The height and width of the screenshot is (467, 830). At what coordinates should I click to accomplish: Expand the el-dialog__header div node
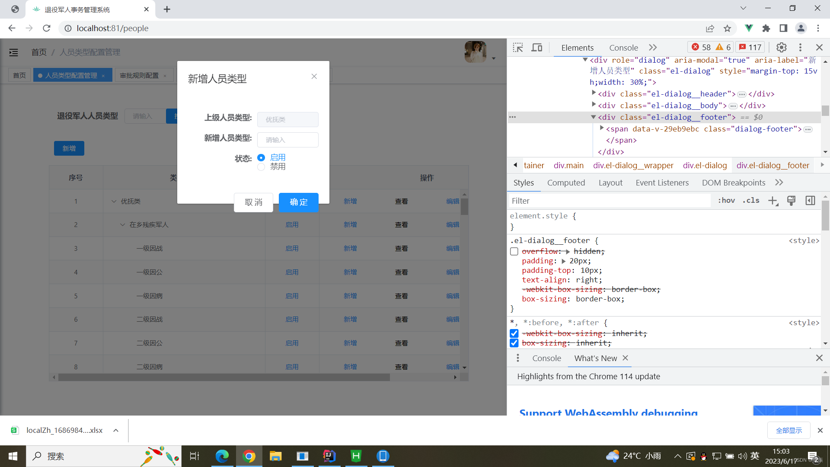pyautogui.click(x=594, y=93)
